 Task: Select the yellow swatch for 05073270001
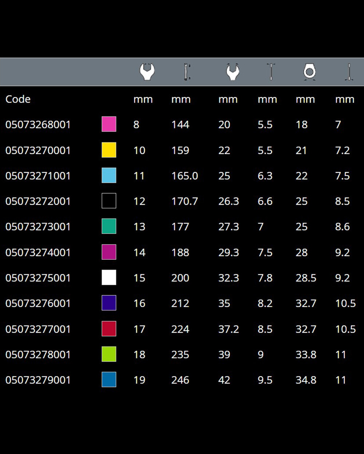(x=109, y=150)
